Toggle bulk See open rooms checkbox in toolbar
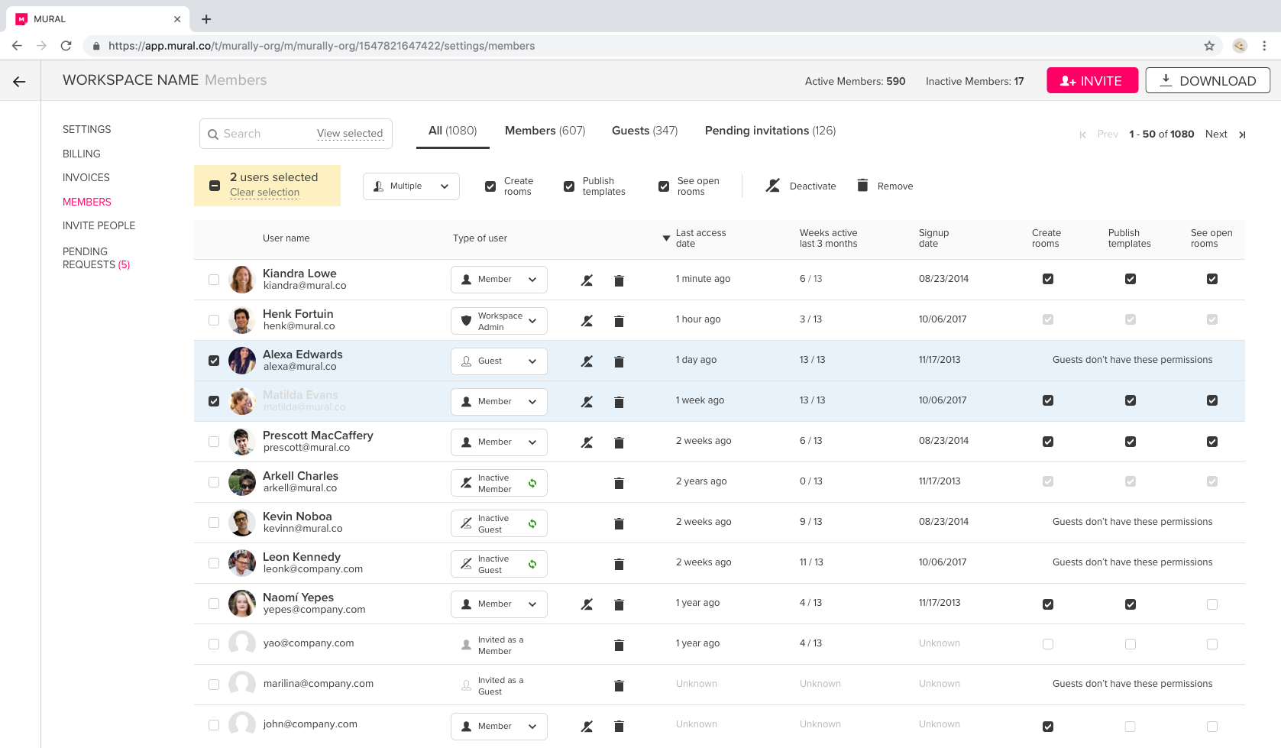The height and width of the screenshot is (748, 1281). pos(664,186)
